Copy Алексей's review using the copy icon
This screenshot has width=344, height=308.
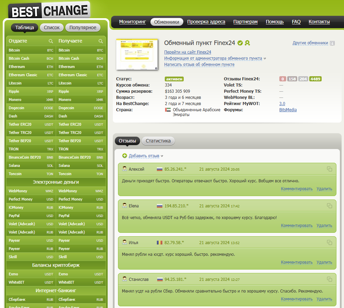pos(330,169)
